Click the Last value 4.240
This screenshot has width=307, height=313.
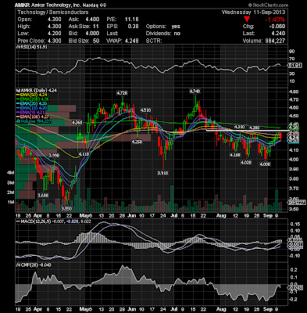point(278,34)
